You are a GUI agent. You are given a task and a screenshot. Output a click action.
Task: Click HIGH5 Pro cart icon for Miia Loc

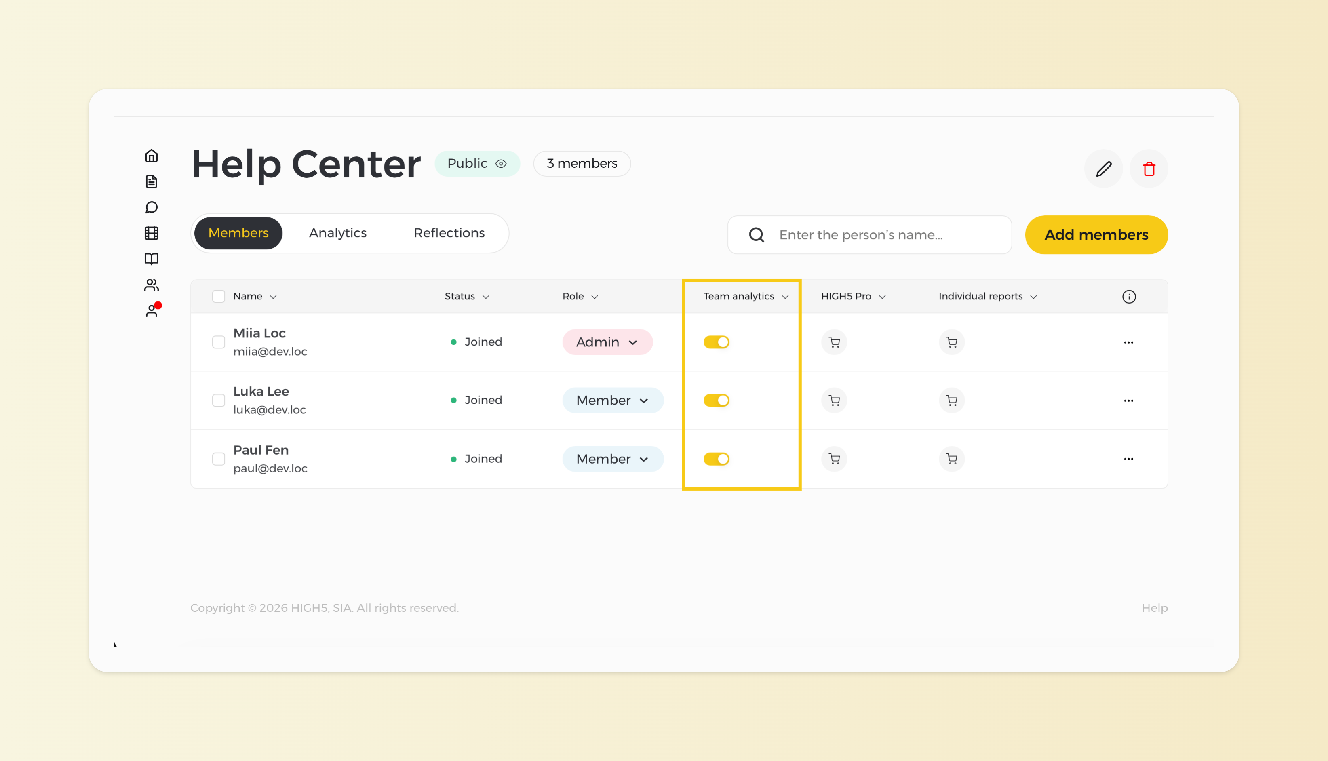[x=834, y=342]
